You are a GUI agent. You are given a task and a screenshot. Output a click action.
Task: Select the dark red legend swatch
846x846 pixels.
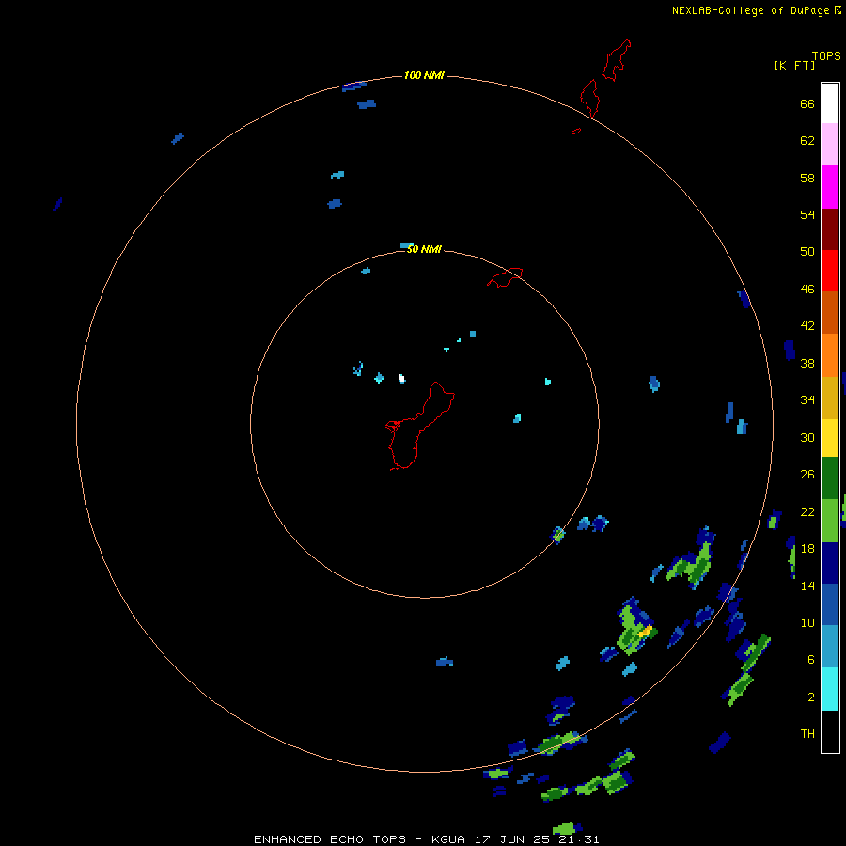(x=830, y=229)
